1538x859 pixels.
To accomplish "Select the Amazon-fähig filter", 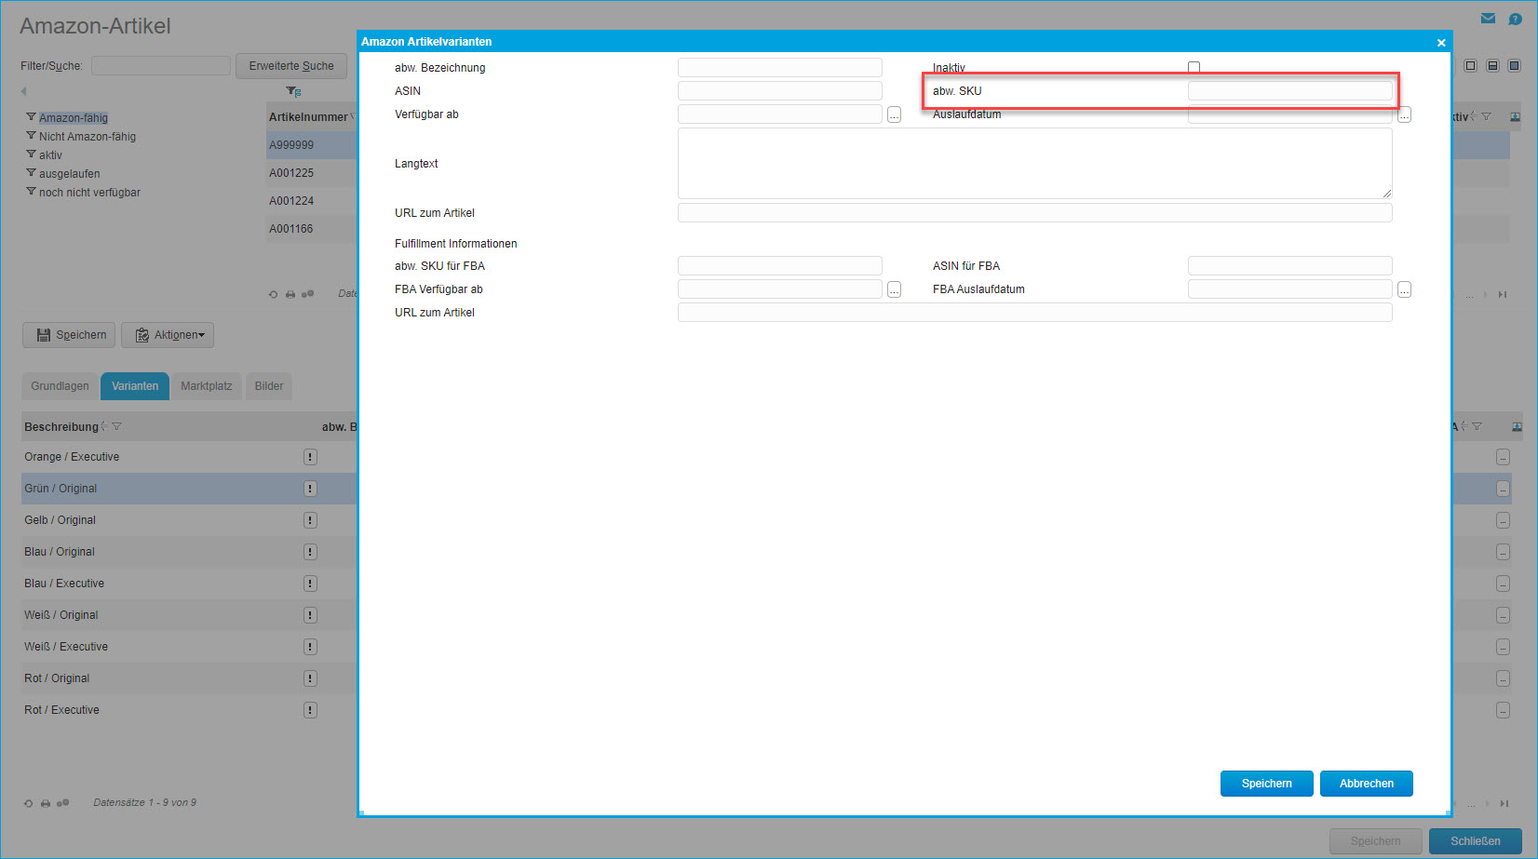I will (74, 118).
